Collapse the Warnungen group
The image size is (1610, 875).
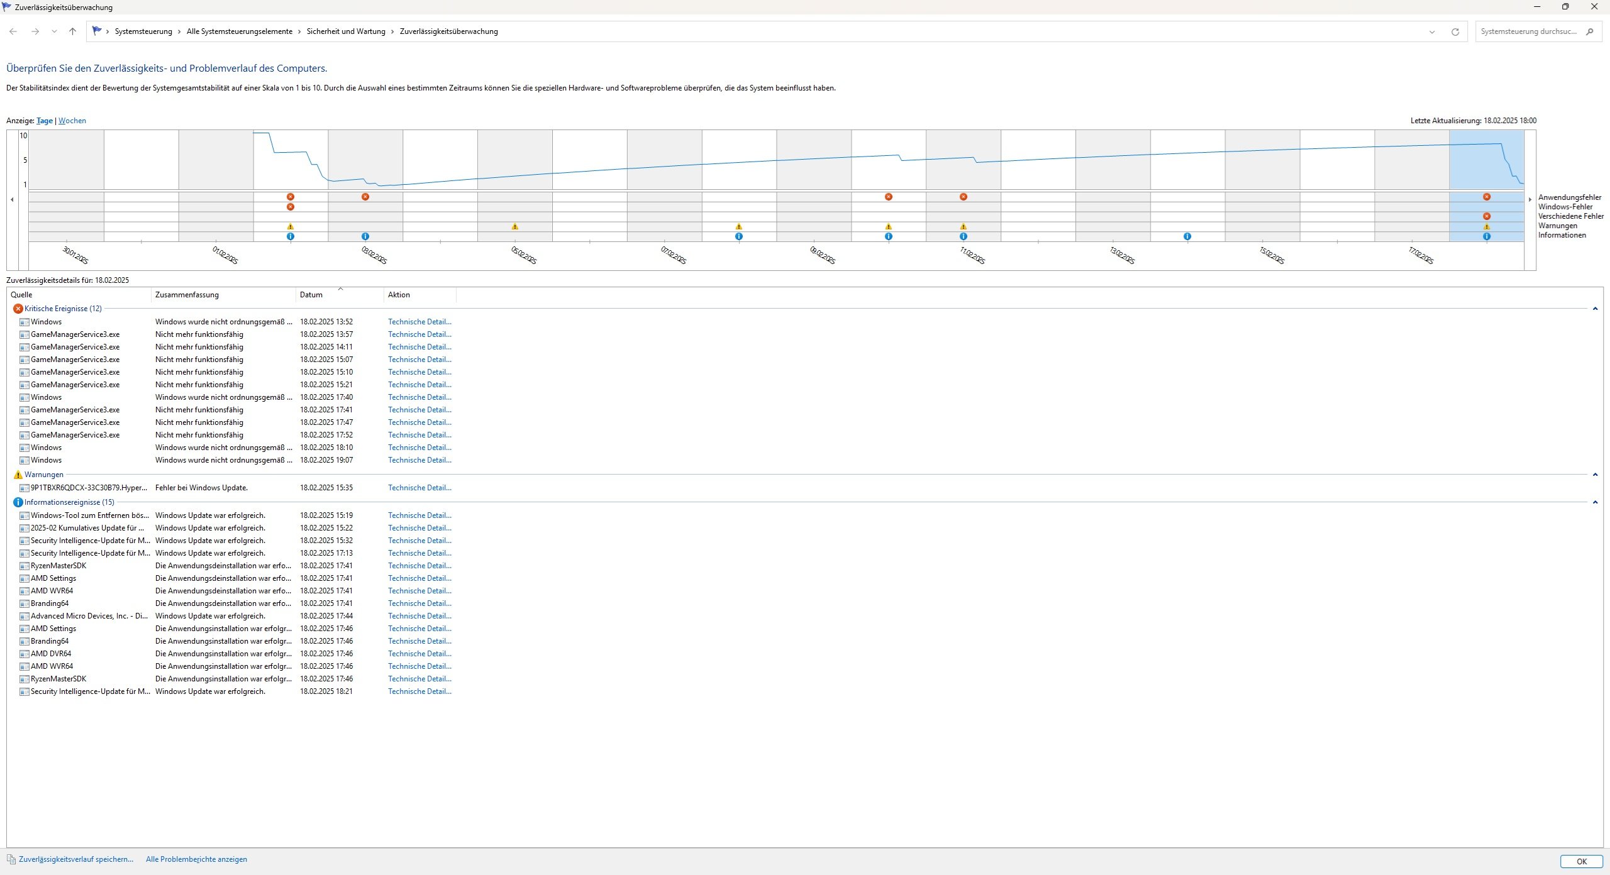pyautogui.click(x=1595, y=475)
